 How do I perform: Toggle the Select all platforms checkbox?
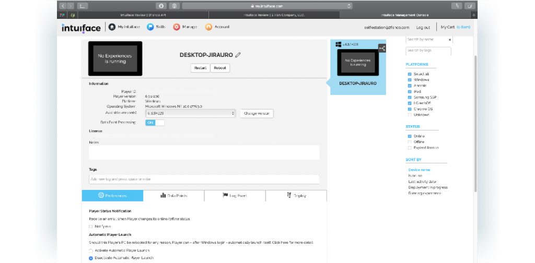(x=410, y=74)
